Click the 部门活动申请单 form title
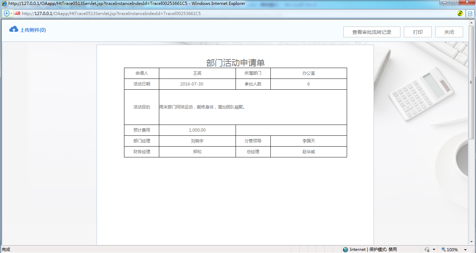Viewport: 476px width, 253px height. 236,63
